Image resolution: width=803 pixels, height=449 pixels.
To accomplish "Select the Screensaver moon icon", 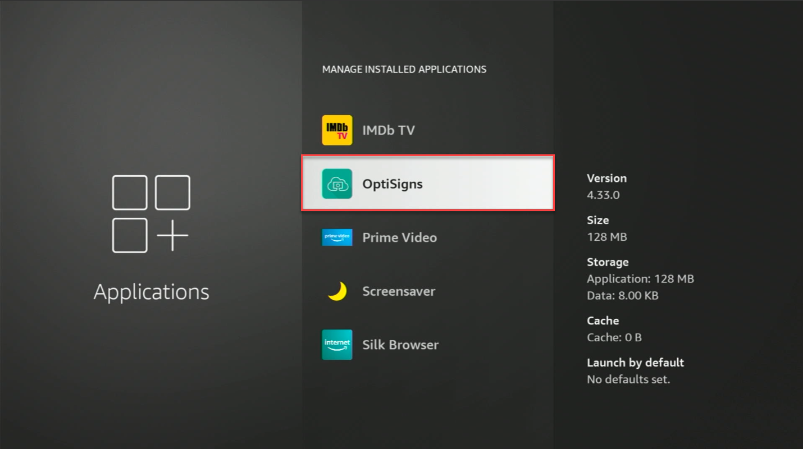I will 336,291.
